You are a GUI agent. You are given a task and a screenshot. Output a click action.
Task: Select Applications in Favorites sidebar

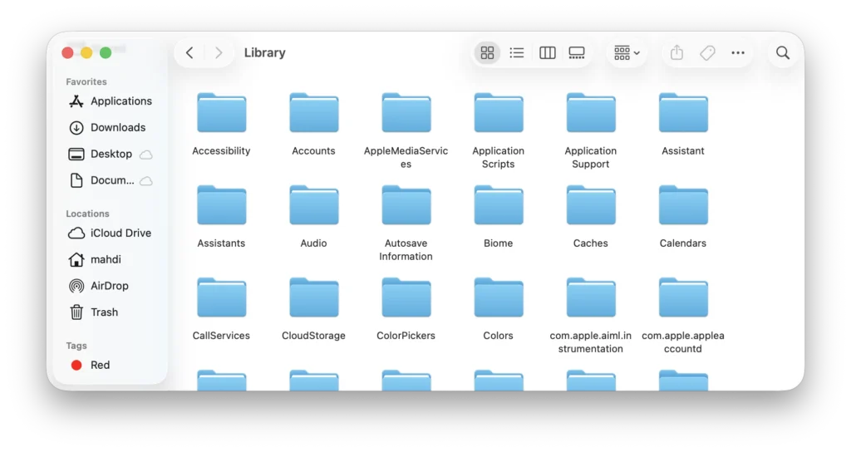121,101
